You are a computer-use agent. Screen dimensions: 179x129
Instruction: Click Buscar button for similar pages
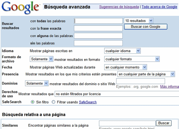164,123
